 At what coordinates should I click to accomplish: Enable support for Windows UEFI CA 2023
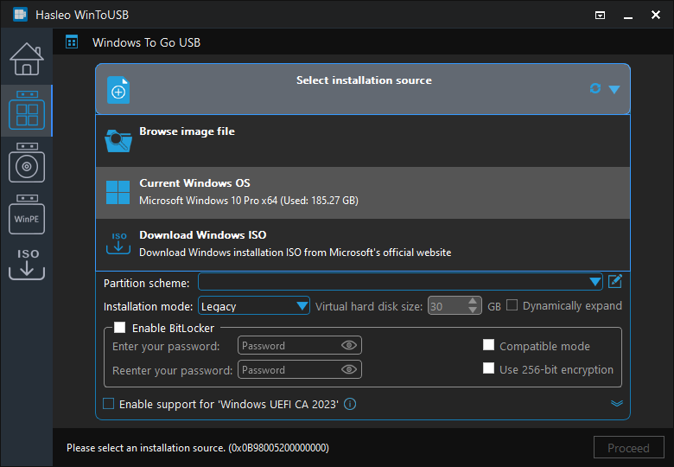point(108,404)
